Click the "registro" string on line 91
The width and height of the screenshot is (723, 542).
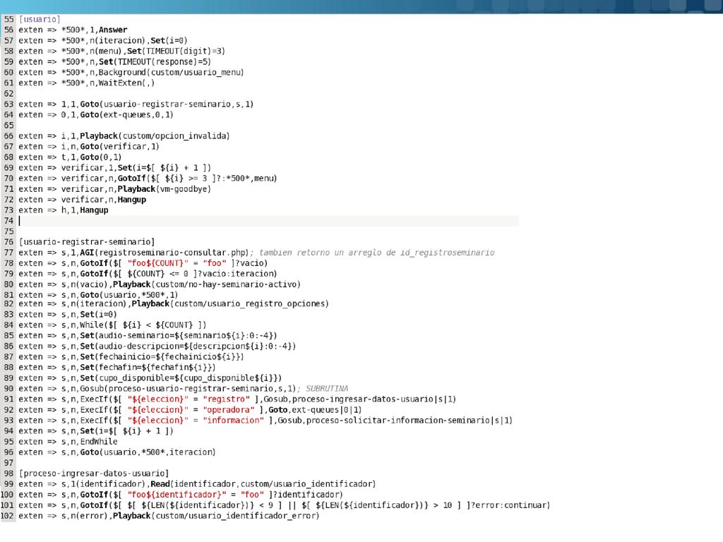[226, 399]
